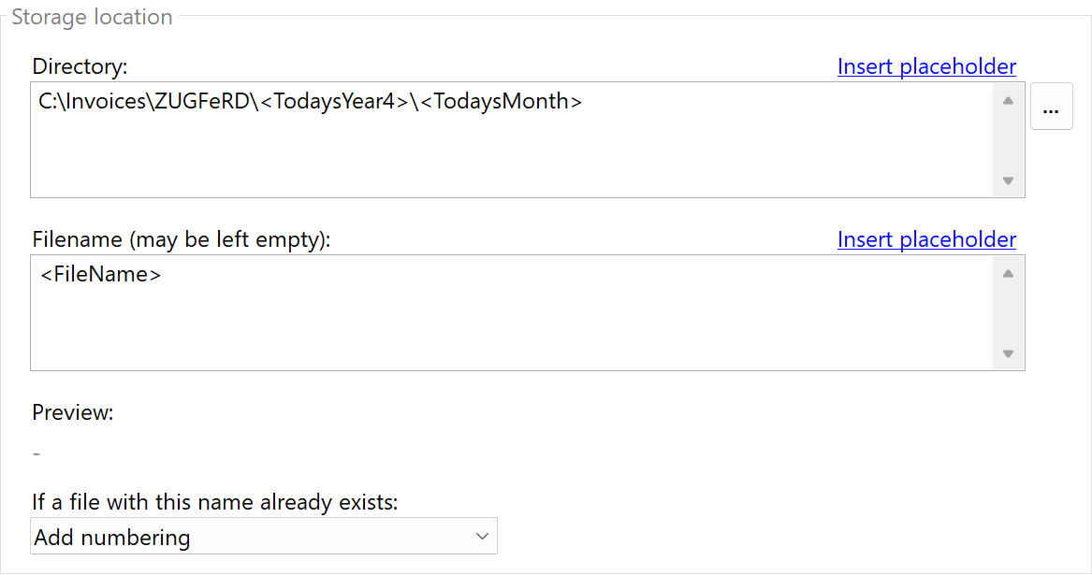Place cursor on <TodaysYear4> placeholder text
Image resolution: width=1092 pixels, height=575 pixels.
pyautogui.click(x=332, y=101)
